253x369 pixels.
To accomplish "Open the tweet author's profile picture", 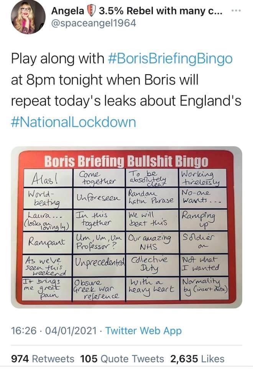I will tap(28, 17).
